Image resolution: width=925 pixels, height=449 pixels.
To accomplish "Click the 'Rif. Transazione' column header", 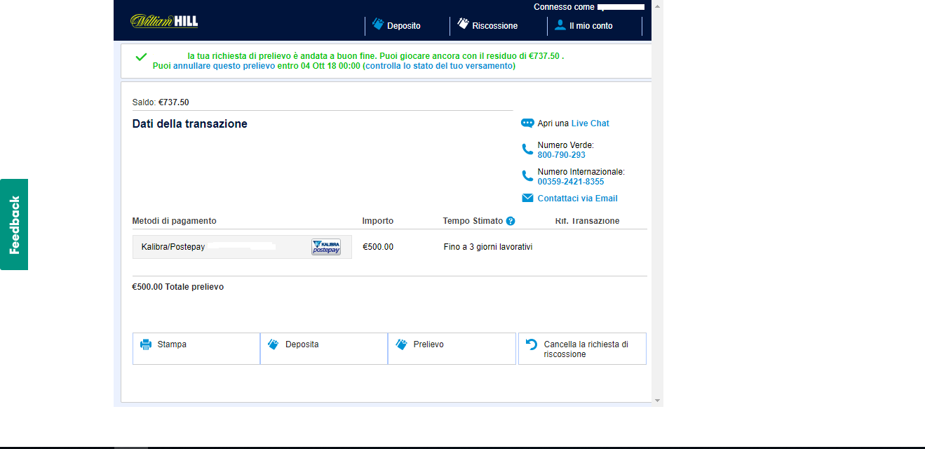I will pyautogui.click(x=587, y=221).
